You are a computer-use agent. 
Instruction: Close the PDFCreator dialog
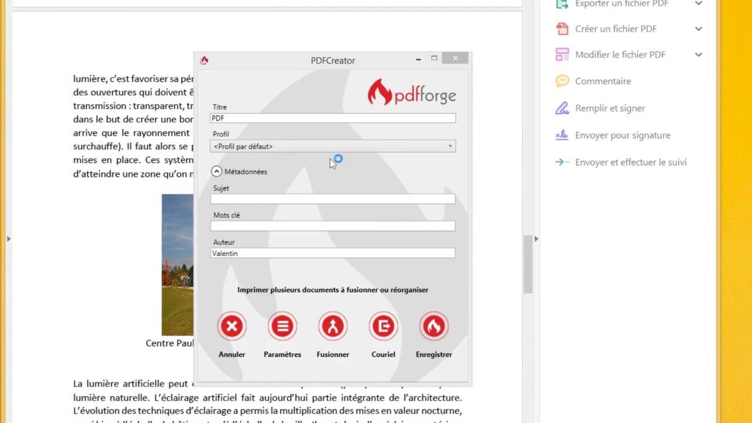(x=455, y=58)
